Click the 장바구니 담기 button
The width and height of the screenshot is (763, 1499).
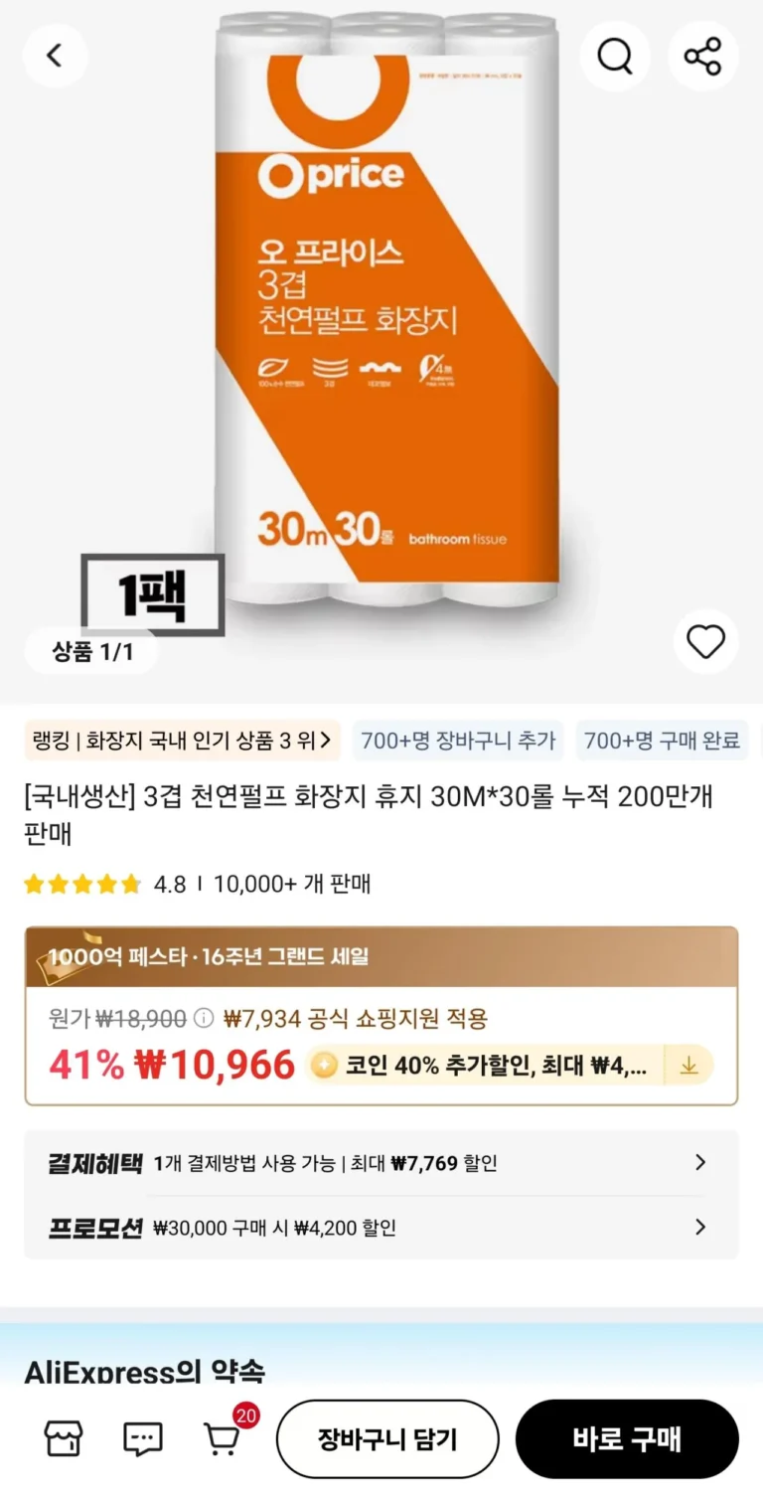coord(387,1439)
